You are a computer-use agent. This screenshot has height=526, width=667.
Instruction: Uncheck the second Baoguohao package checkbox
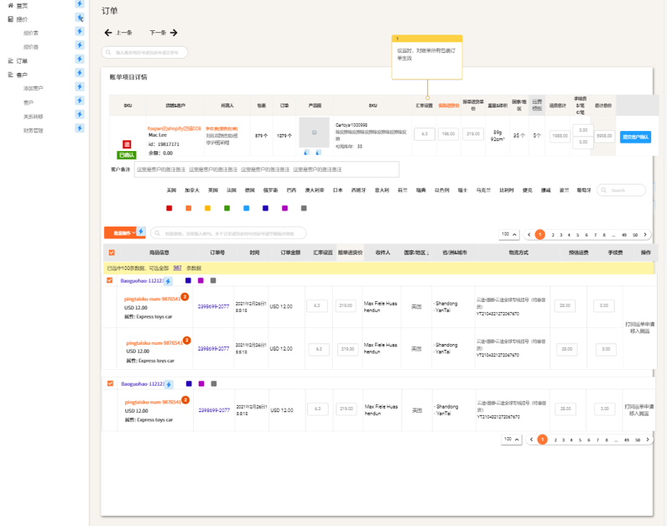click(109, 383)
